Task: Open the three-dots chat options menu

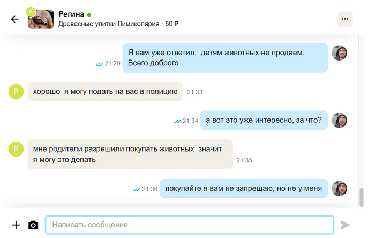Action: click(345, 19)
